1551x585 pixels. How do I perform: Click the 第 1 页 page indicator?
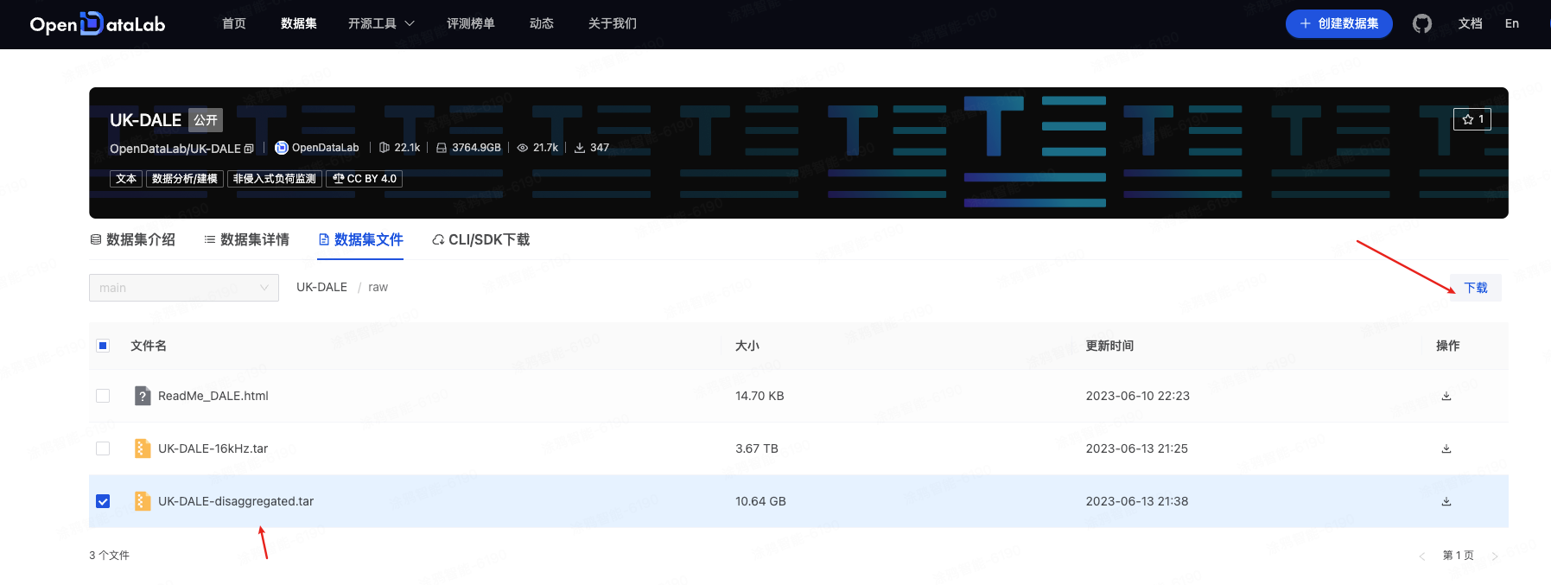coord(1459,556)
